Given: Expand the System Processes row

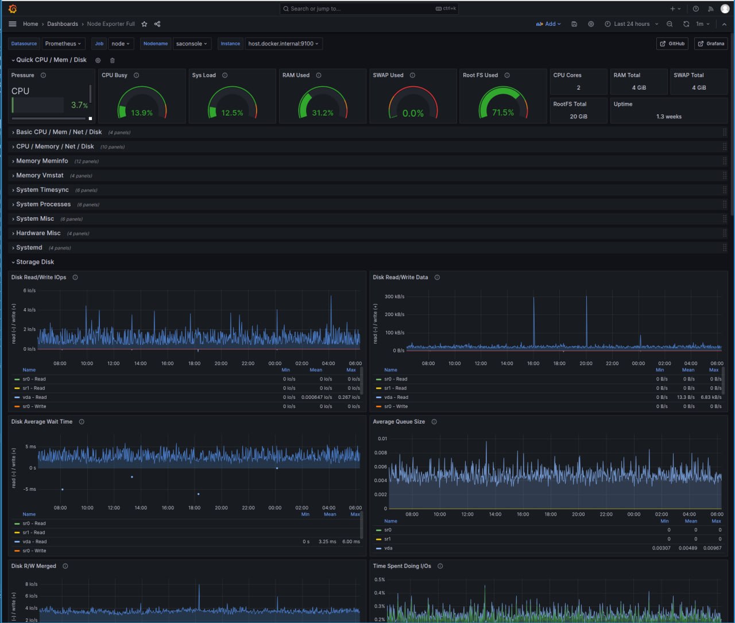Looking at the screenshot, I should (x=41, y=204).
